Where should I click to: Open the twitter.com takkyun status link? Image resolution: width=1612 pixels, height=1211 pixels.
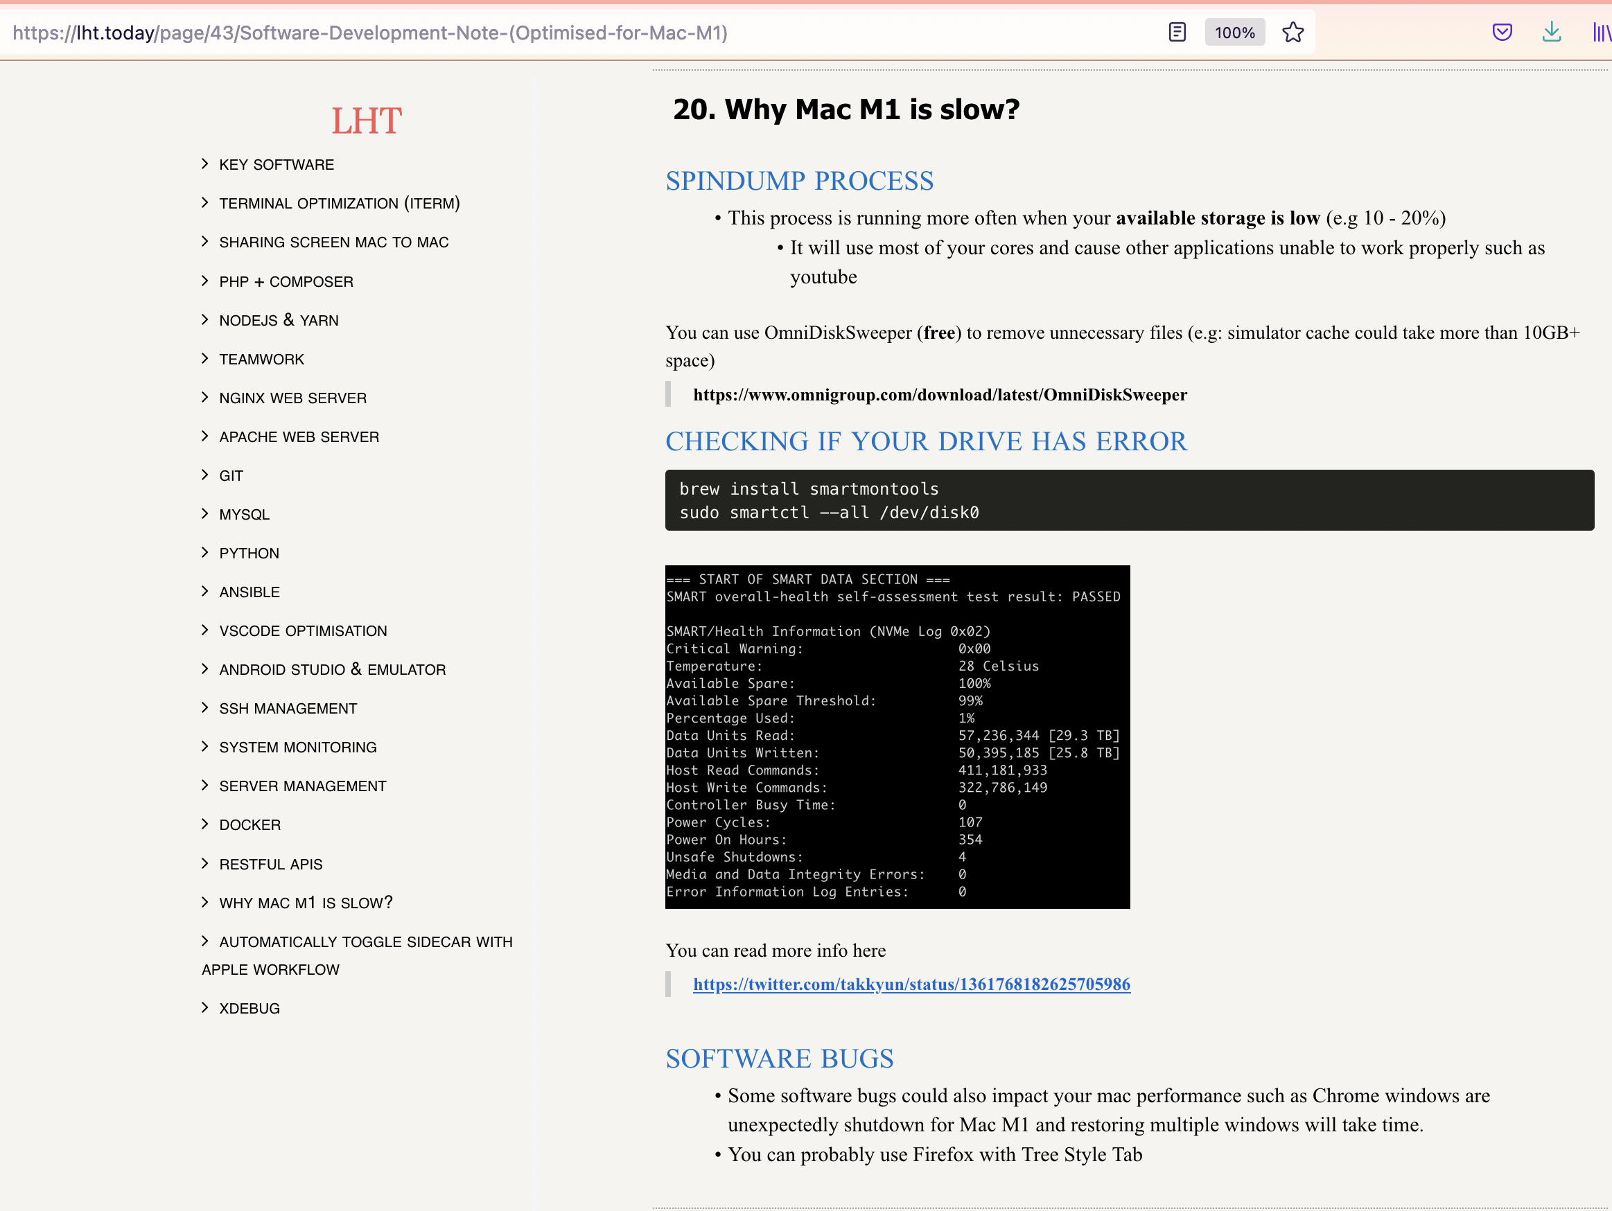tap(911, 984)
